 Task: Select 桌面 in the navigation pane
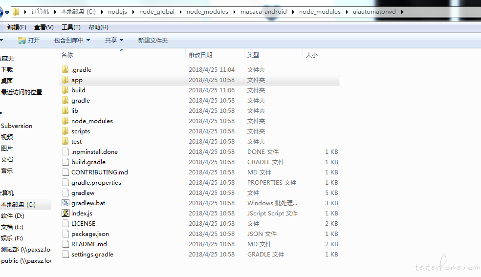point(7,81)
